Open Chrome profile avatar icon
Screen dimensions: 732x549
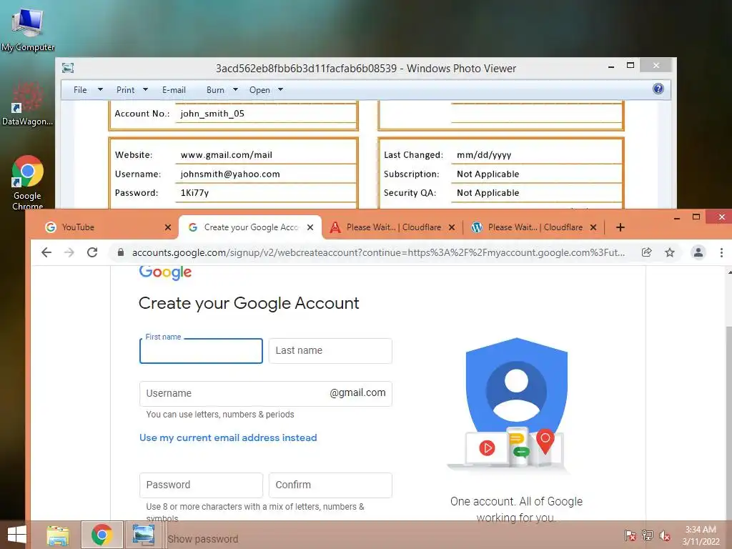[698, 252]
